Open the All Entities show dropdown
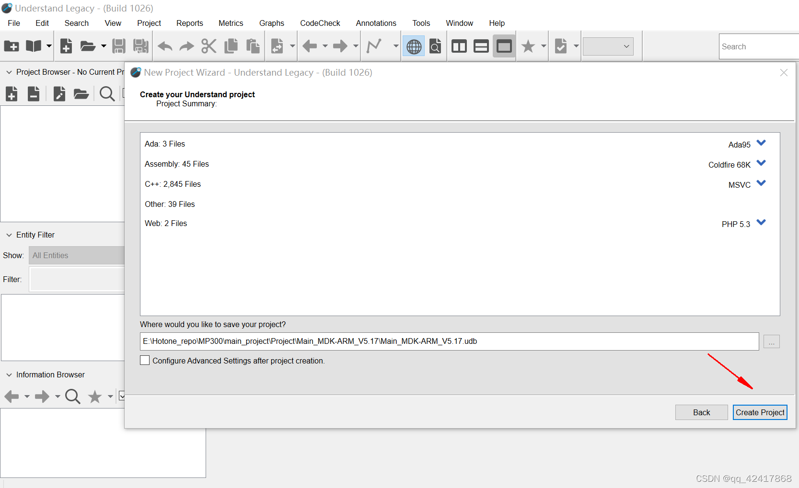 [x=77, y=255]
